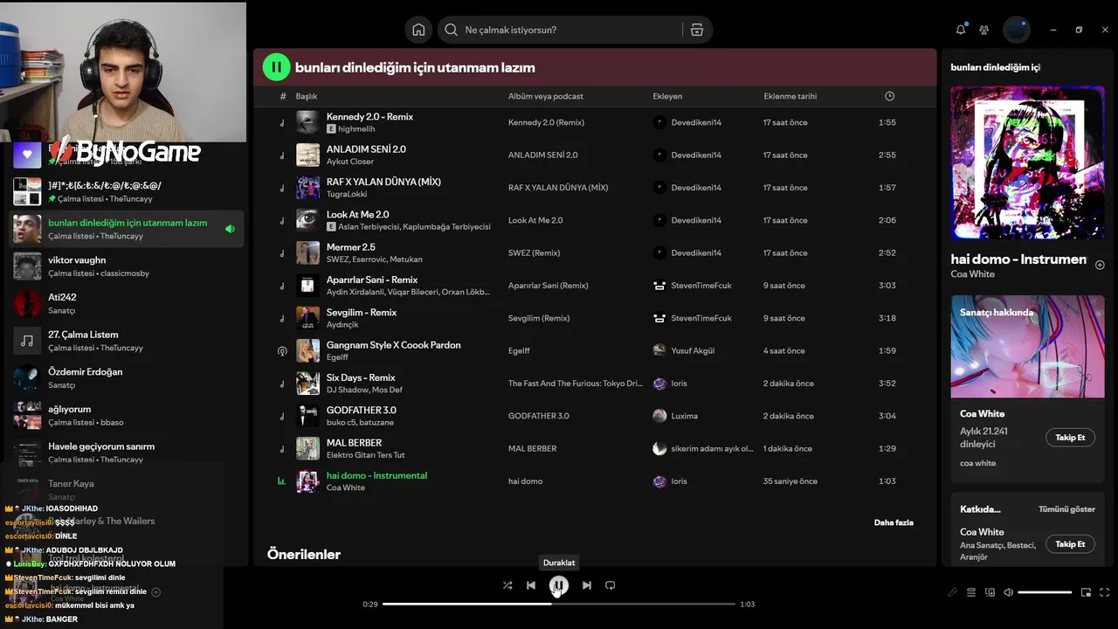Image resolution: width=1118 pixels, height=629 pixels.
Task: Open Sanatçı hakkında artist image card
Action: (x=1027, y=346)
